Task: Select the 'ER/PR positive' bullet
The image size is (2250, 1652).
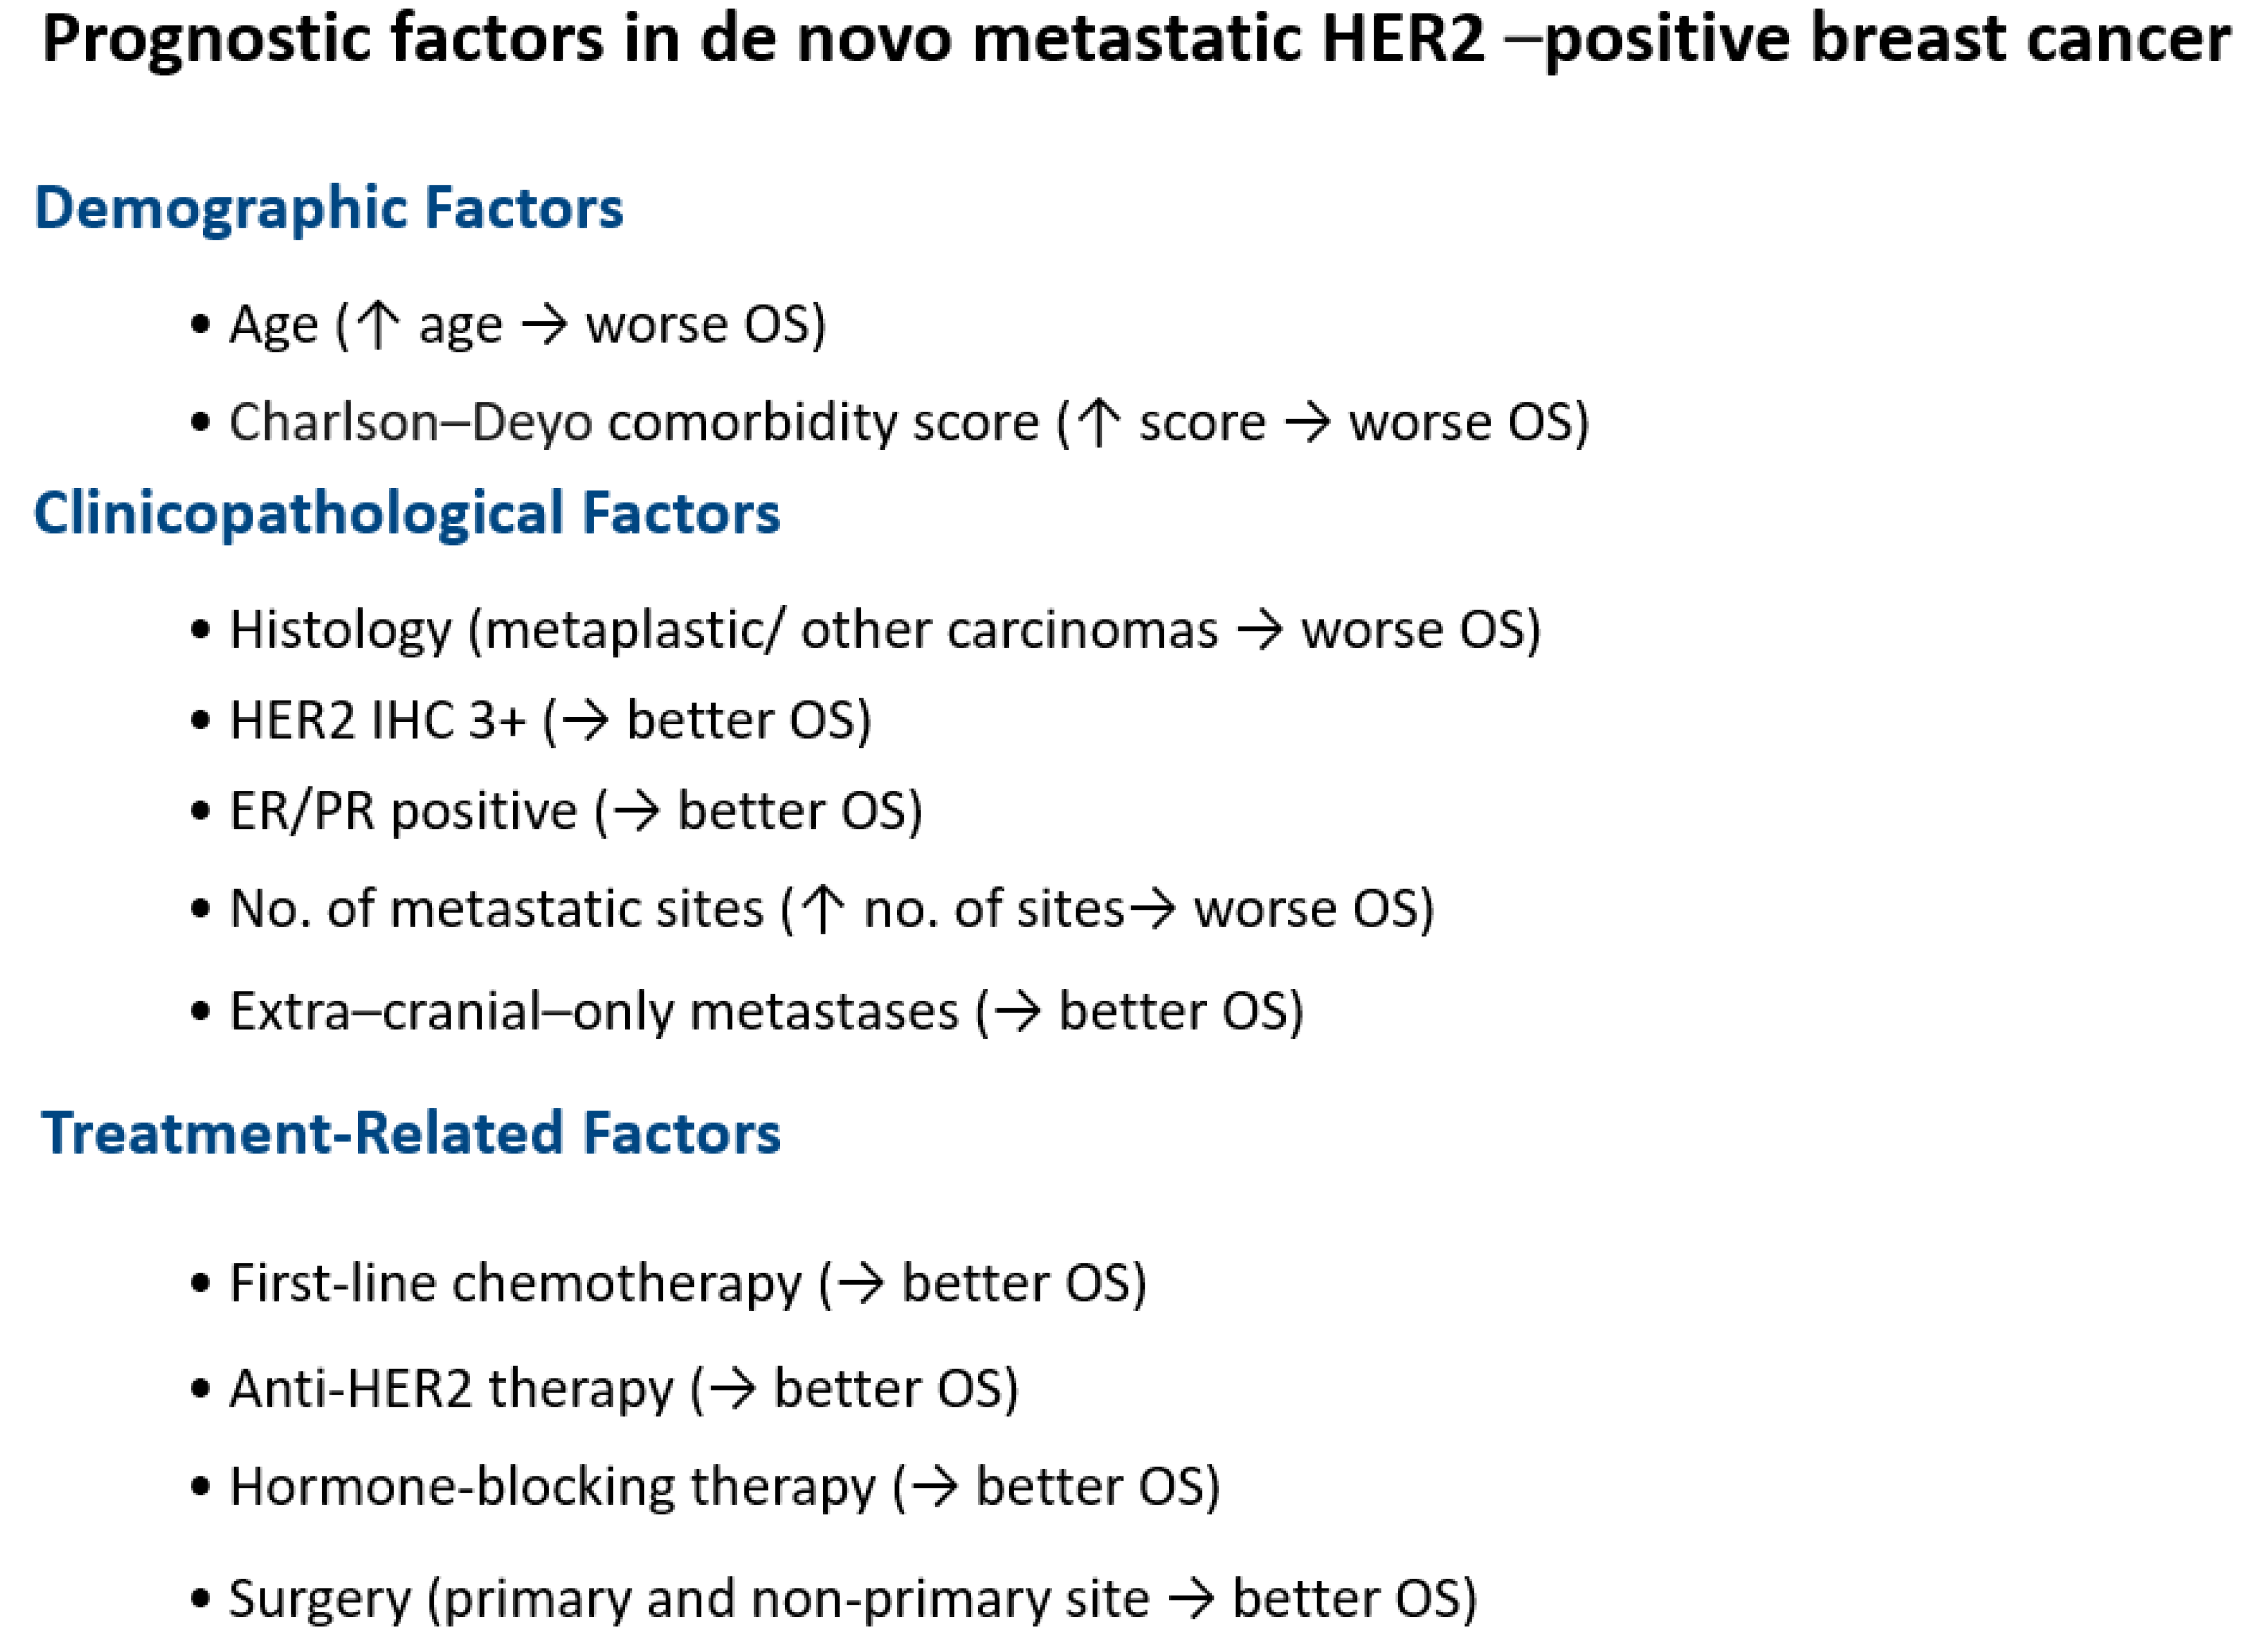Action: [x=575, y=810]
